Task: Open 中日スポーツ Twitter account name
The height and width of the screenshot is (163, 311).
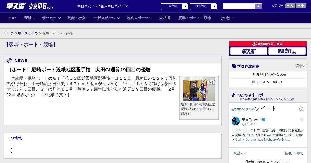Action: pyautogui.click(x=251, y=120)
